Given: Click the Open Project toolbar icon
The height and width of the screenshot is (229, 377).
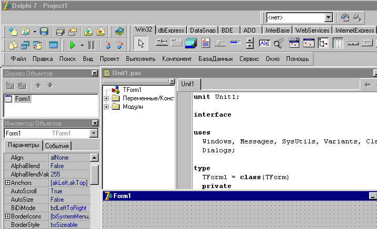Looking at the screenshot, I should tap(72, 32).
